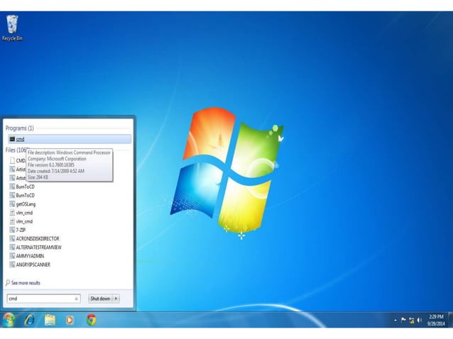
Task: Show hidden system tray icons
Action: pos(395,321)
